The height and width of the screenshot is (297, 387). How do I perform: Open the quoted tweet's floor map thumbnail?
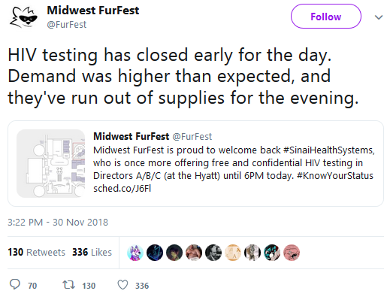[51, 163]
